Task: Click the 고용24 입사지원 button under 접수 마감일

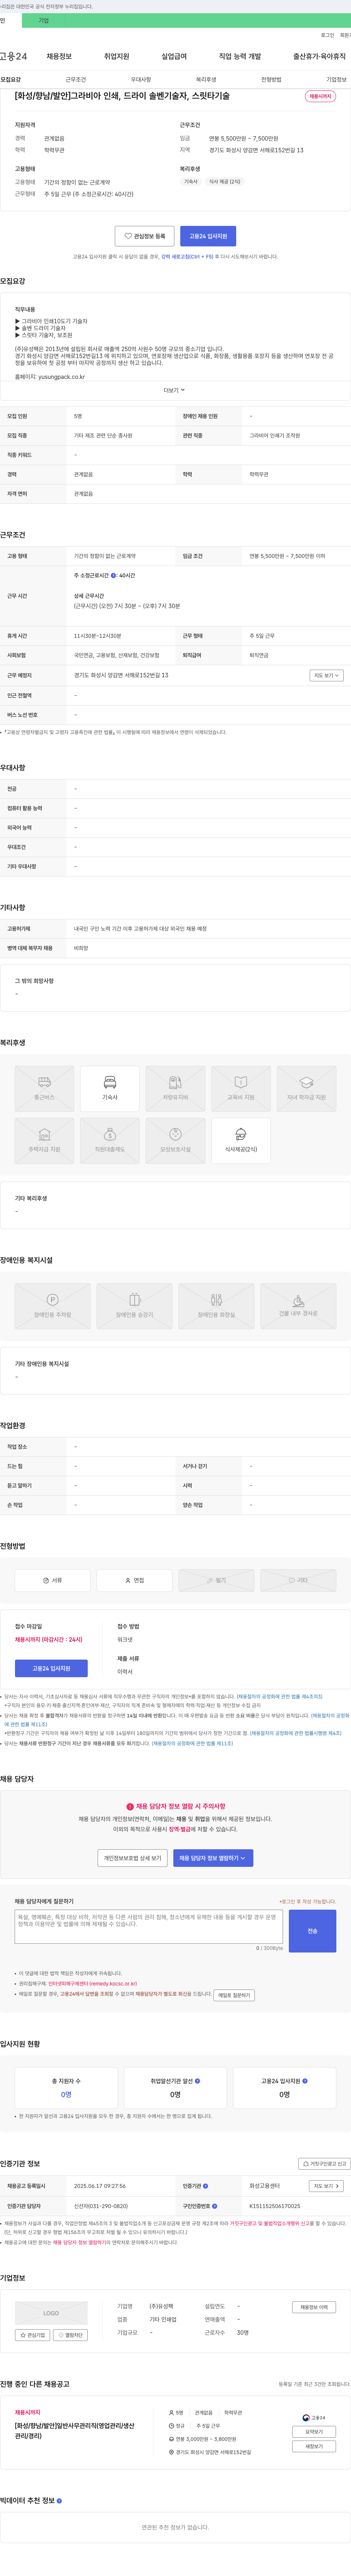Action: [x=51, y=1668]
